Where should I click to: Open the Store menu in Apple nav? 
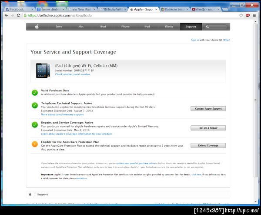(59, 27)
